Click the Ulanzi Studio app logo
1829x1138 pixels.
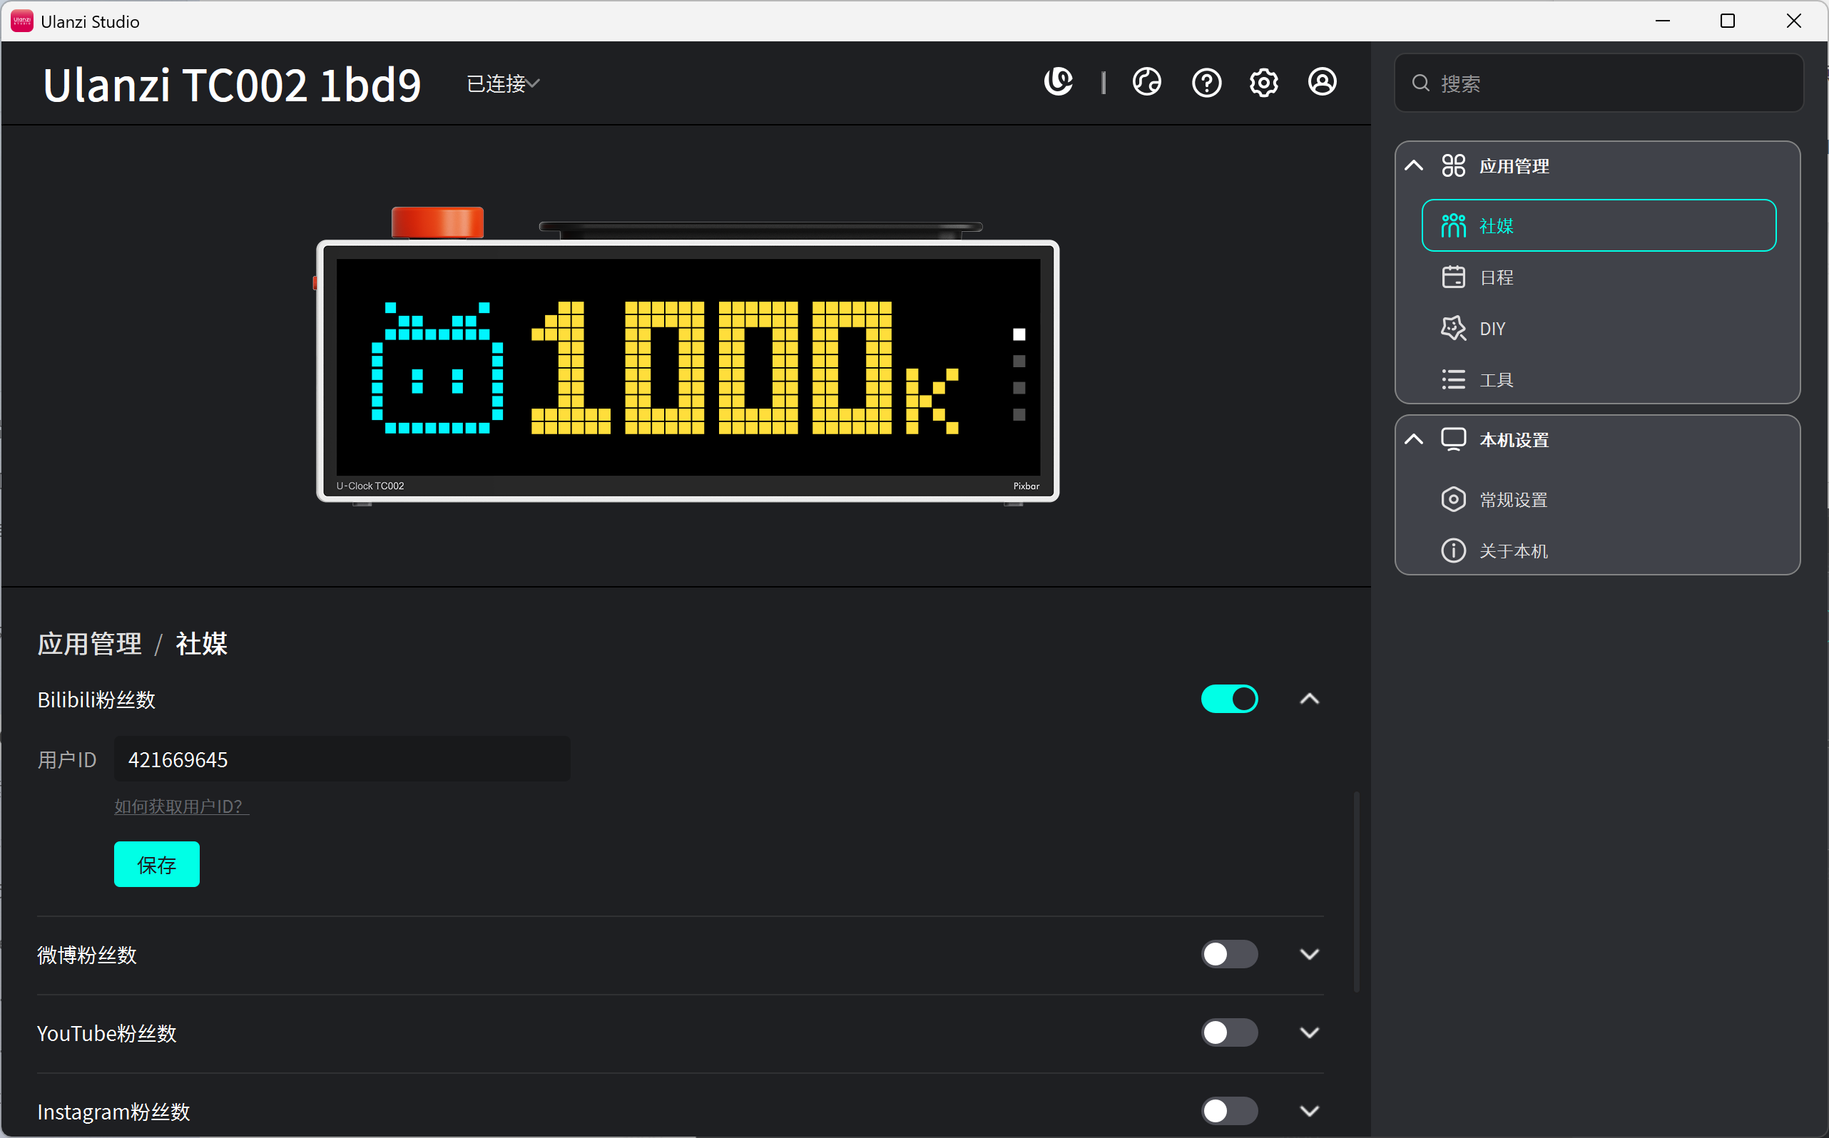click(x=22, y=21)
